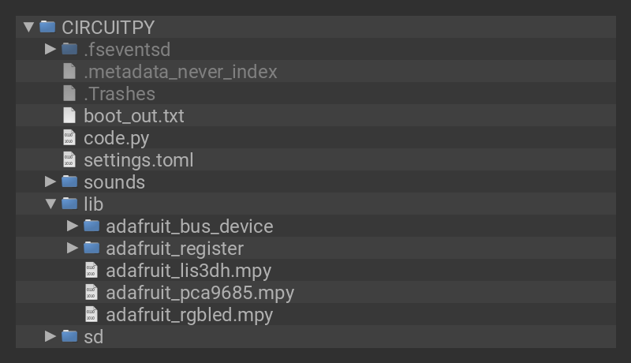
Task: Click the CIRCUITPY drive folder icon
Action: 47,27
